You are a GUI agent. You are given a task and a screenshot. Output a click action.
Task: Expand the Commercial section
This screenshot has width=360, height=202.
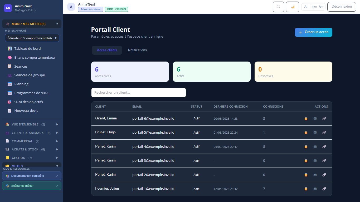tap(32, 141)
